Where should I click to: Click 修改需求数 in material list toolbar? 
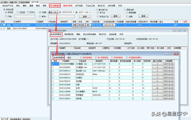pos(69,34)
